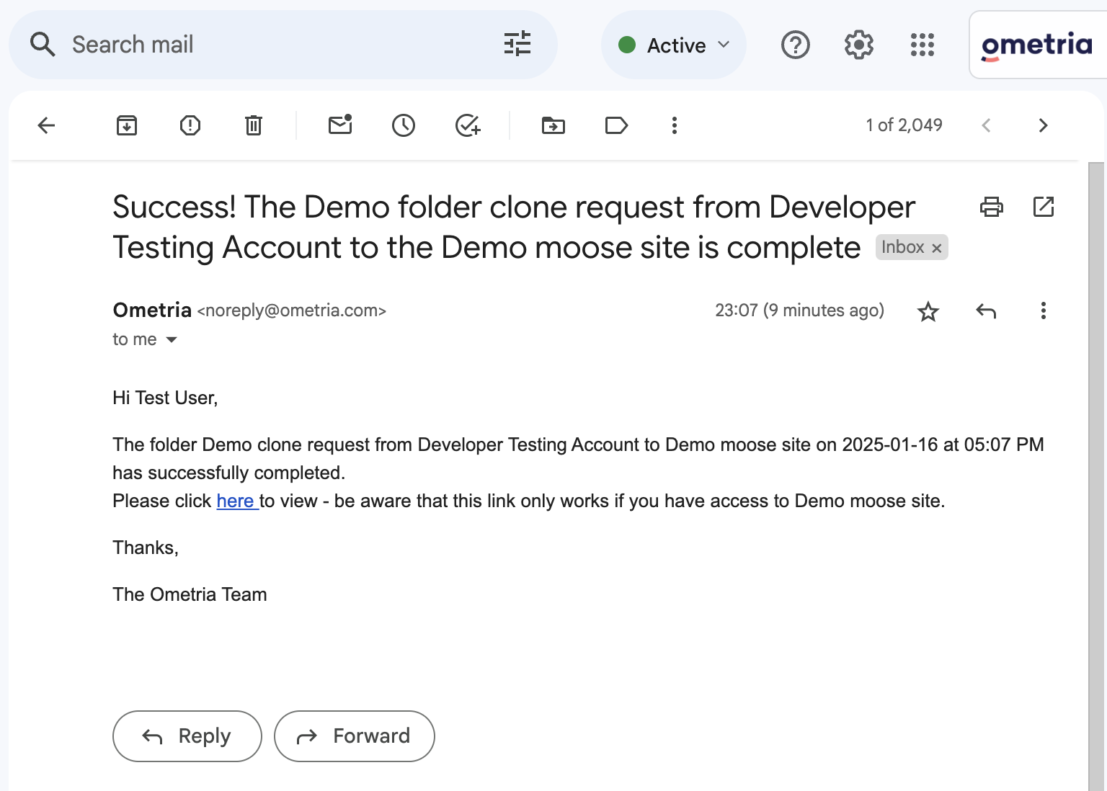1107x791 pixels.
Task: Click the ometria account logo
Action: click(1037, 45)
